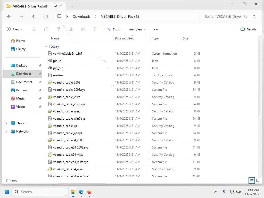Select vbaudio_cable_vista.sys file

(69, 104)
